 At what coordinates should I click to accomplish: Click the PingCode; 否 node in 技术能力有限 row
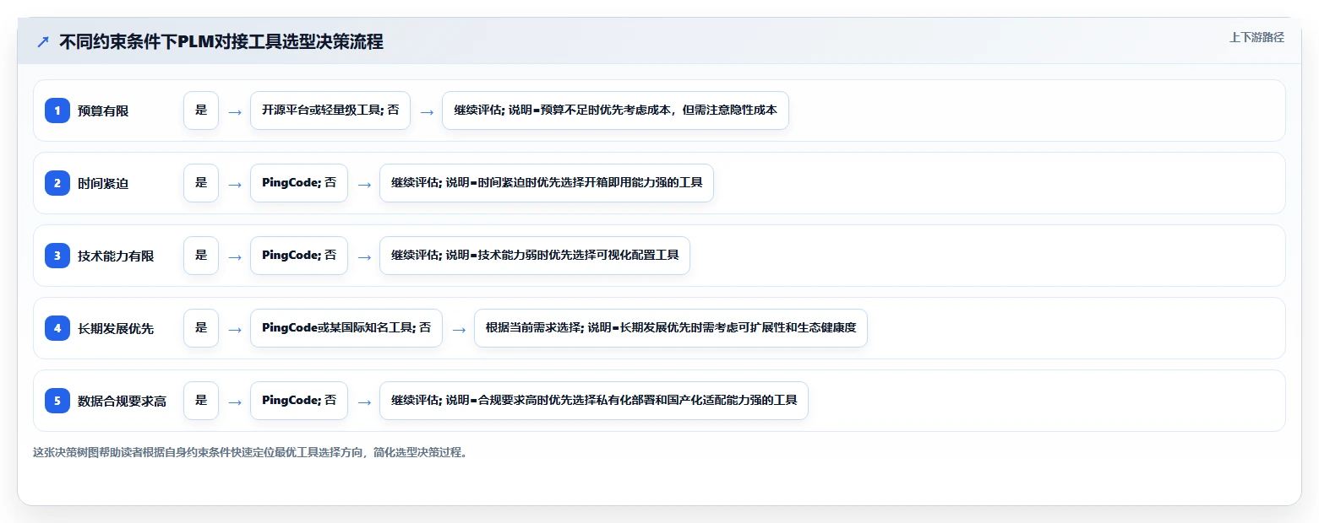[x=299, y=256]
